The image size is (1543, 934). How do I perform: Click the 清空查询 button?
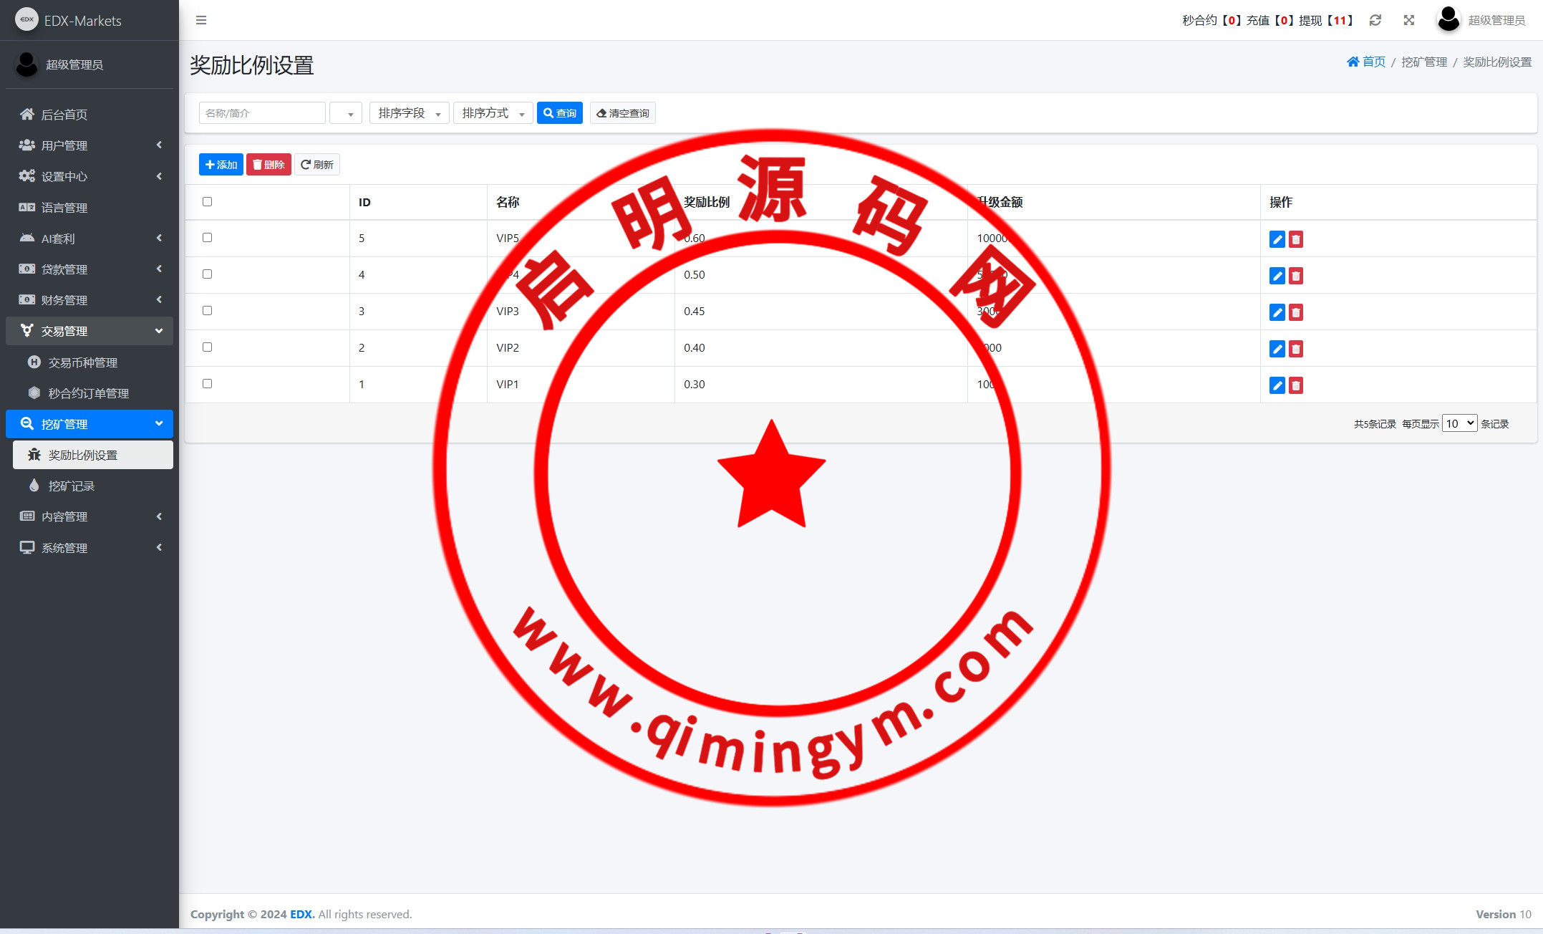point(622,113)
